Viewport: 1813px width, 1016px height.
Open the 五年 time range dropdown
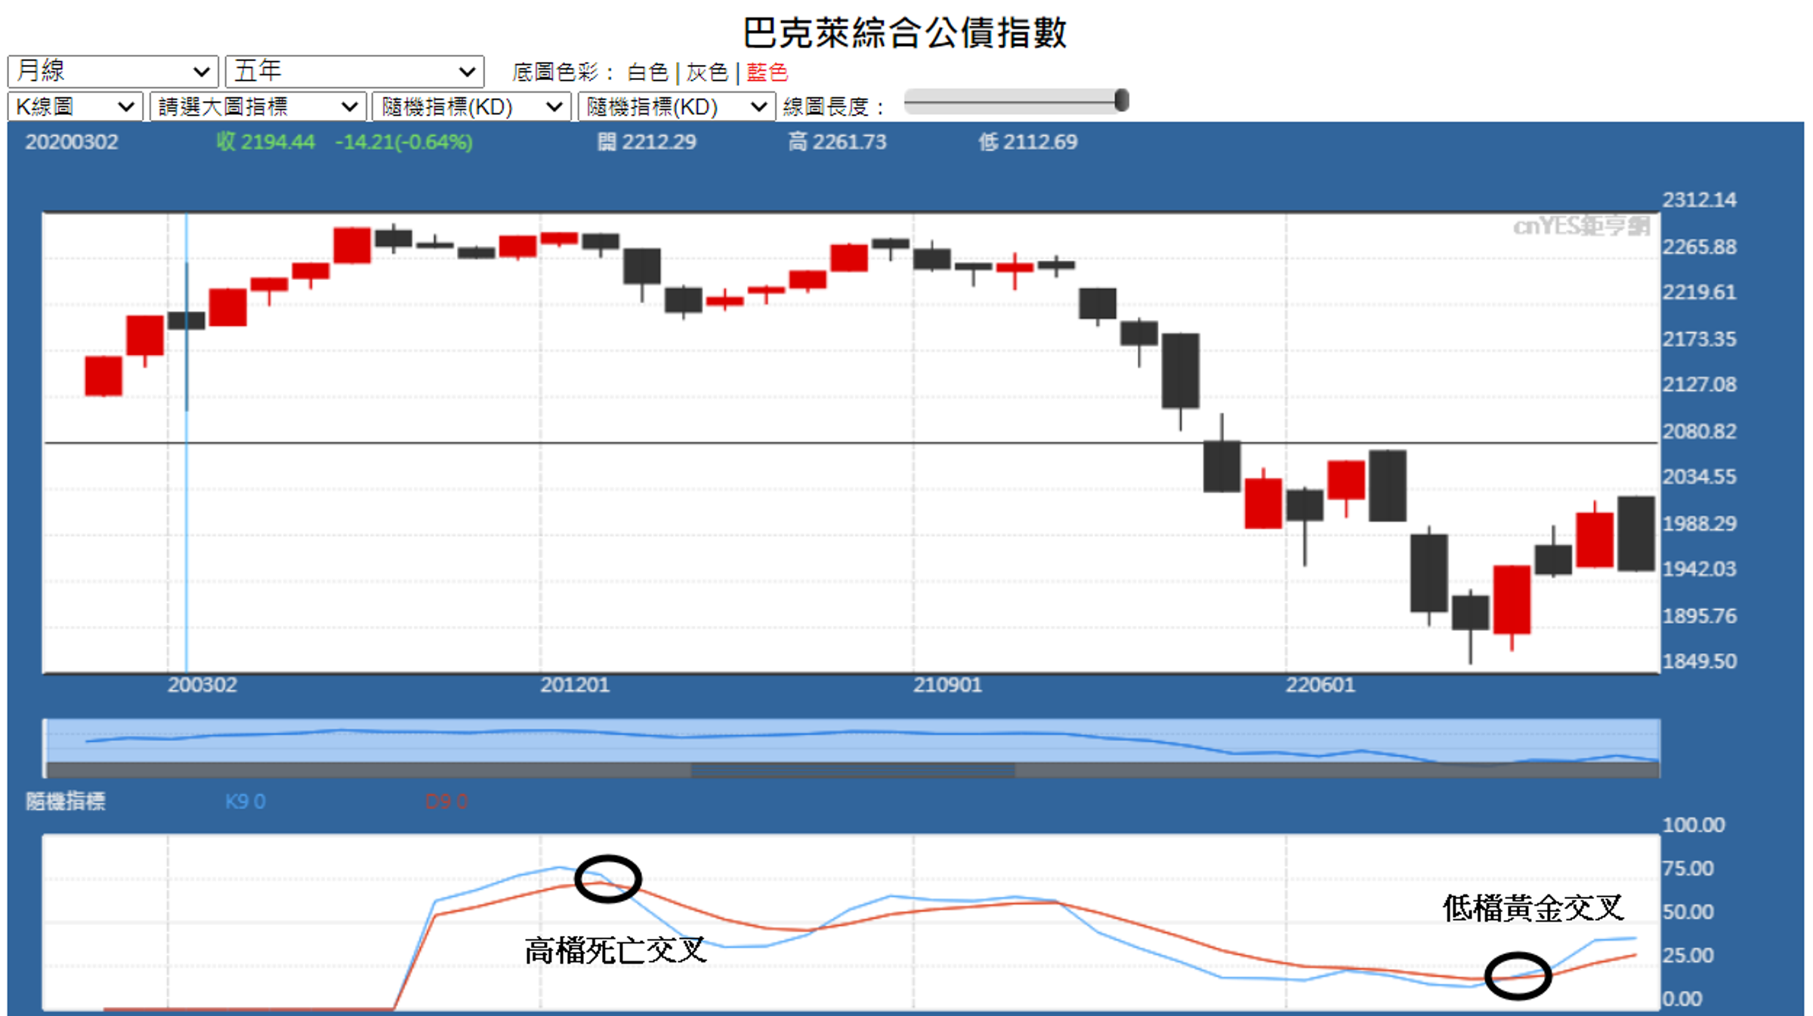tap(354, 72)
